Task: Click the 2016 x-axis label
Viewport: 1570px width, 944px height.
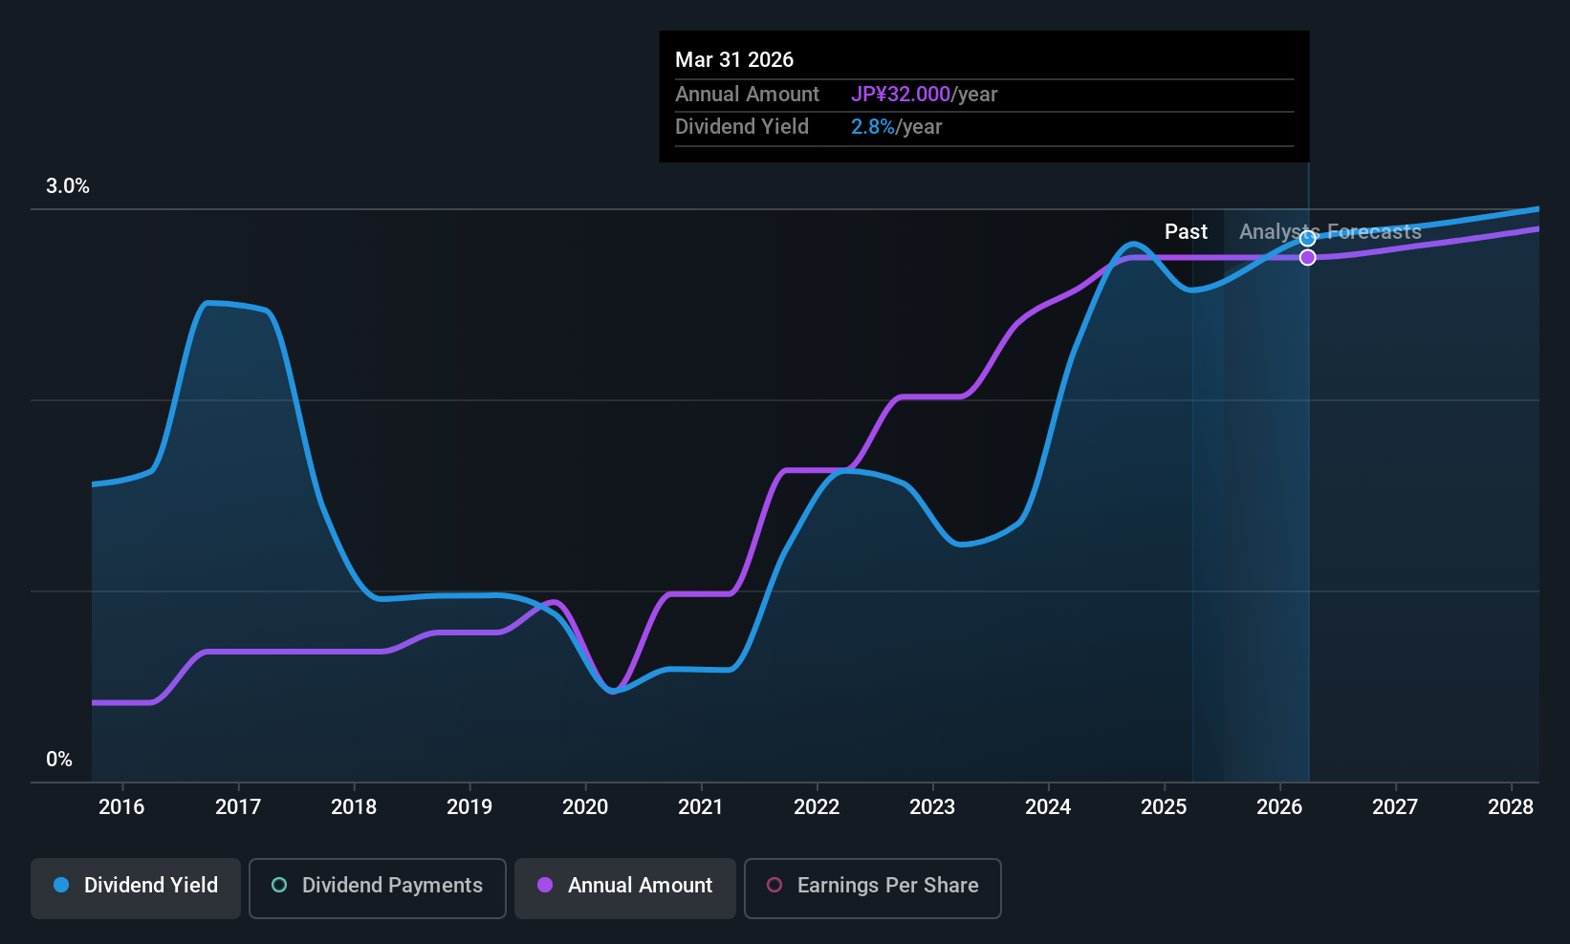Action: (x=121, y=807)
